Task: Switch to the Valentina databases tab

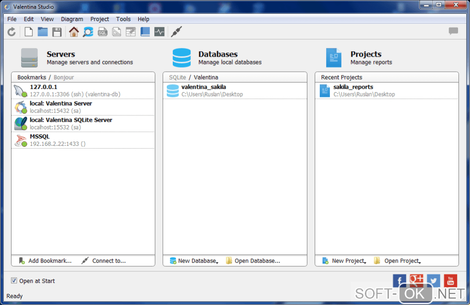Action: pyautogui.click(x=206, y=77)
